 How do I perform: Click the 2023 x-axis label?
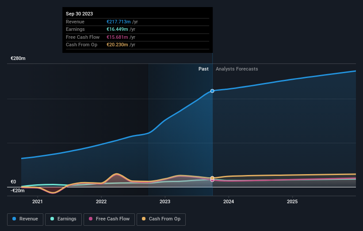(x=165, y=201)
